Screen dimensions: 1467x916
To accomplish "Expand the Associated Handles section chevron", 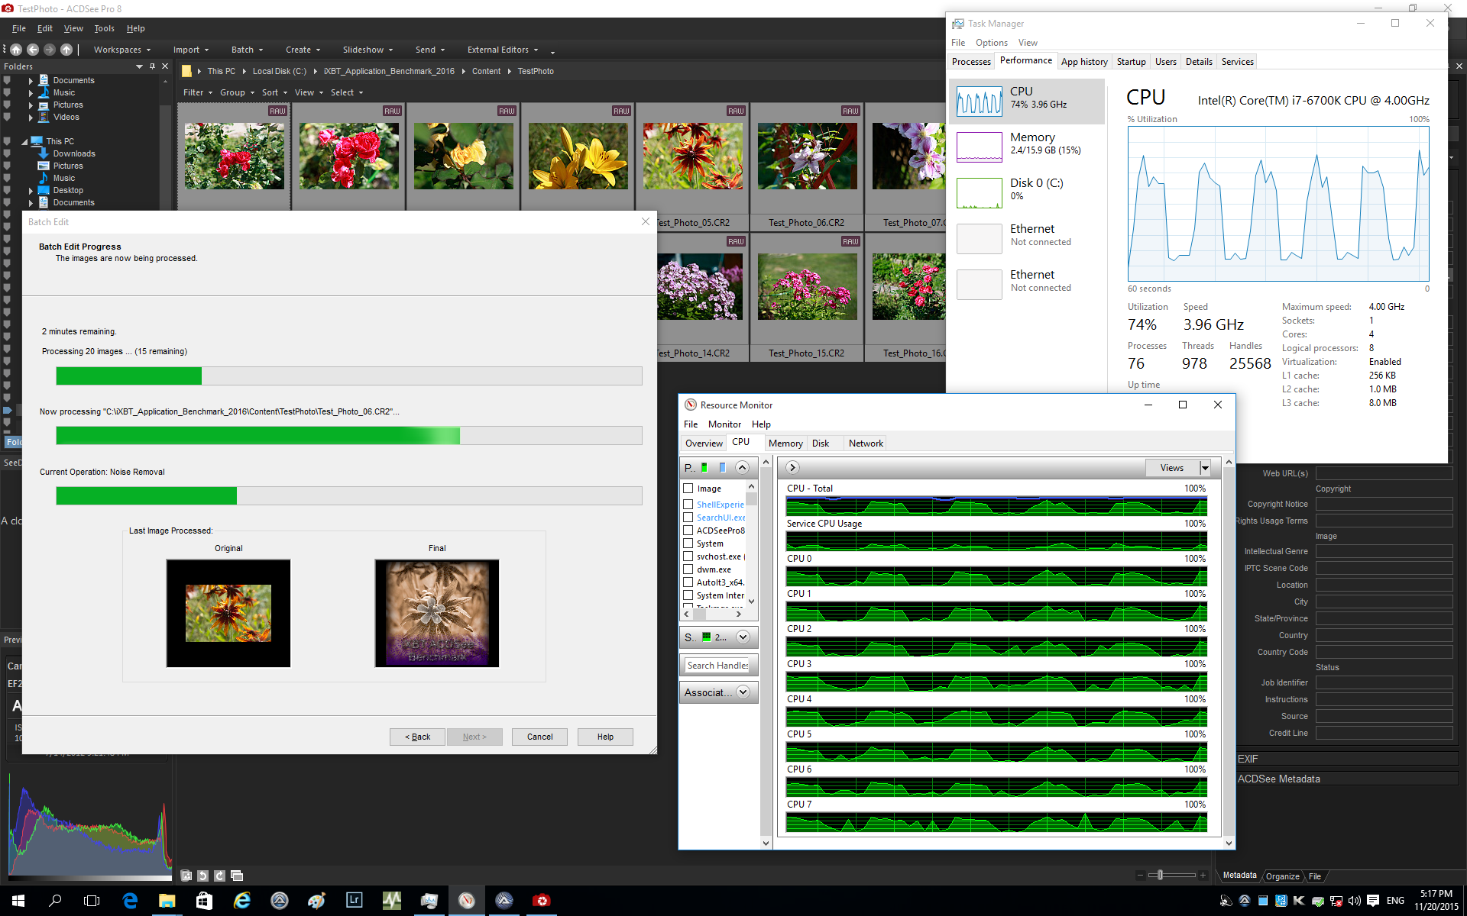I will click(743, 692).
